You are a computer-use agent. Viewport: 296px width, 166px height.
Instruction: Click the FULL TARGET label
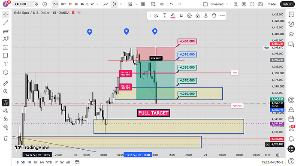pyautogui.click(x=153, y=113)
